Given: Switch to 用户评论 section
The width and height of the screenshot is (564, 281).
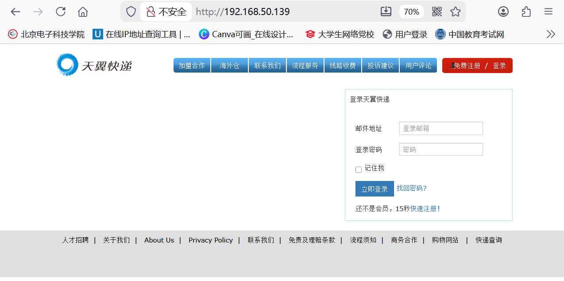Looking at the screenshot, I should pos(418,65).
